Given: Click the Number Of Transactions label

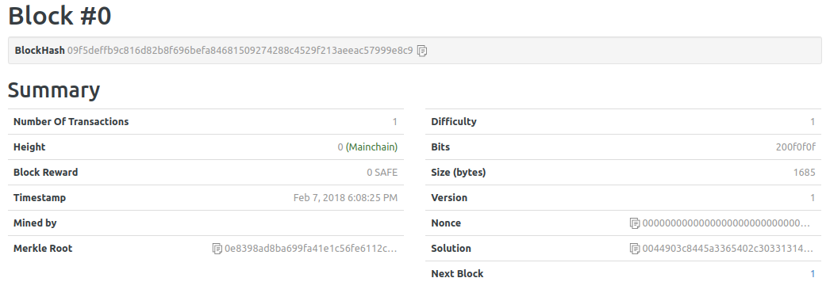Looking at the screenshot, I should click(71, 121).
